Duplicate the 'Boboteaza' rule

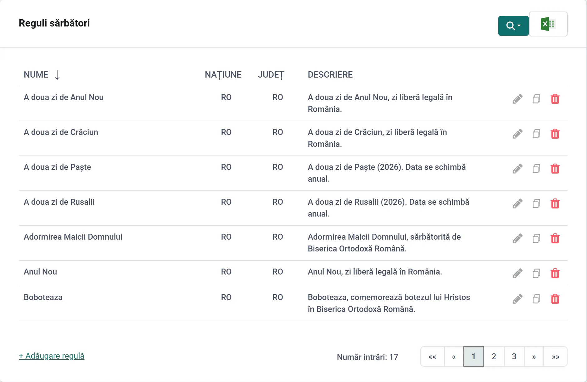pyautogui.click(x=536, y=299)
